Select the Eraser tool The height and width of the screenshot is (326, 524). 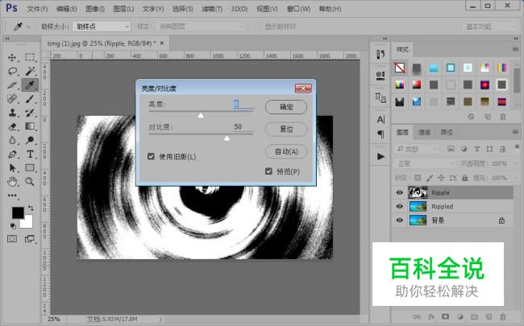point(12,126)
